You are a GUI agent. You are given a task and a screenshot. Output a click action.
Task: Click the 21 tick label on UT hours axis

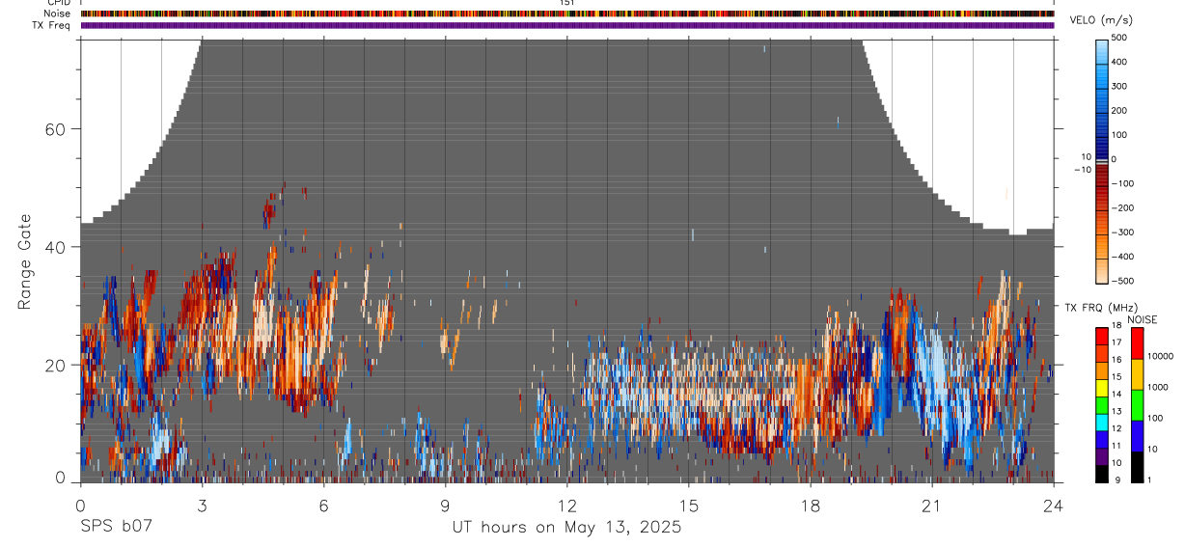click(931, 506)
